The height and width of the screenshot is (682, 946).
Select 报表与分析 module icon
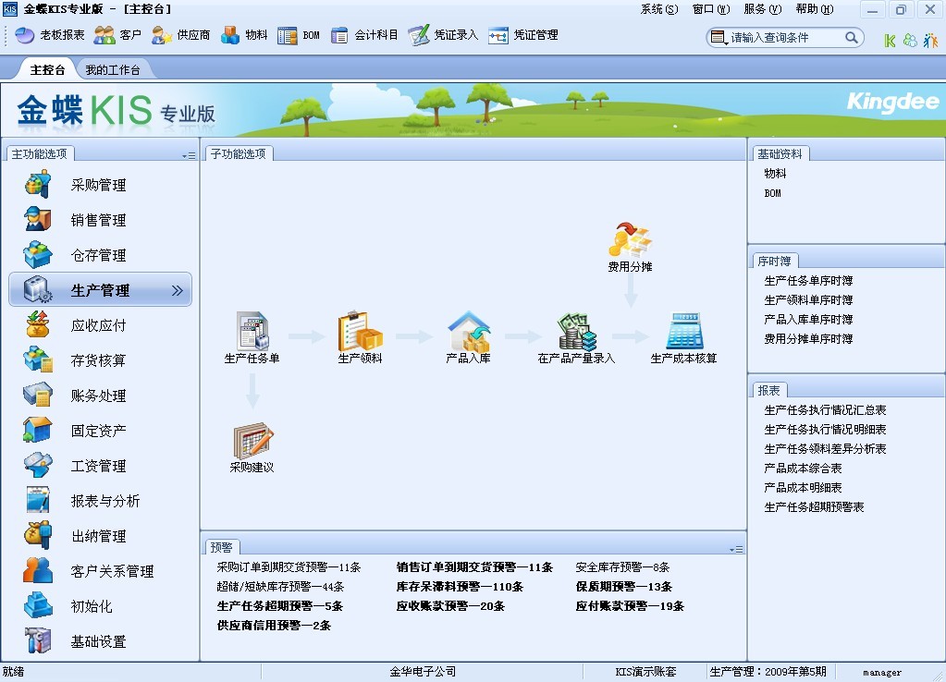click(x=37, y=501)
